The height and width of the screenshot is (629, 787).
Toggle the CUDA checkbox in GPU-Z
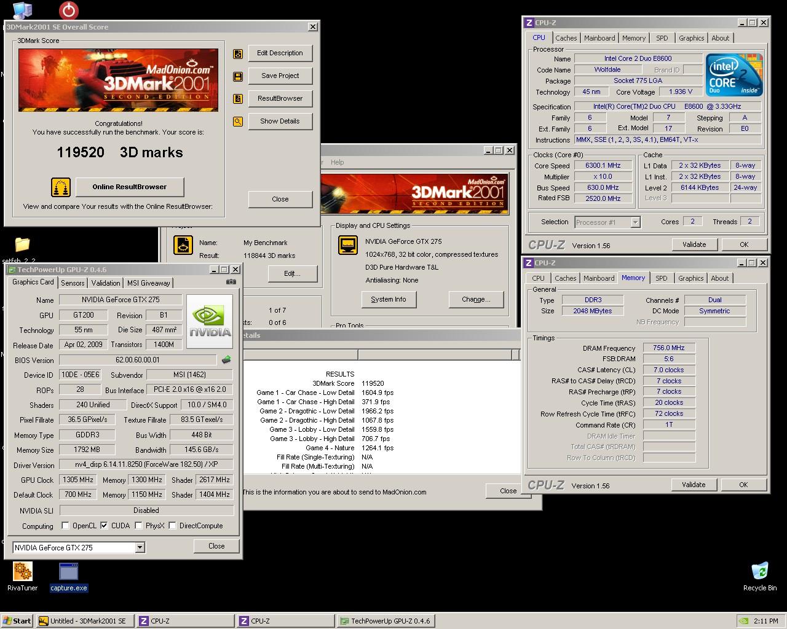[x=104, y=526]
